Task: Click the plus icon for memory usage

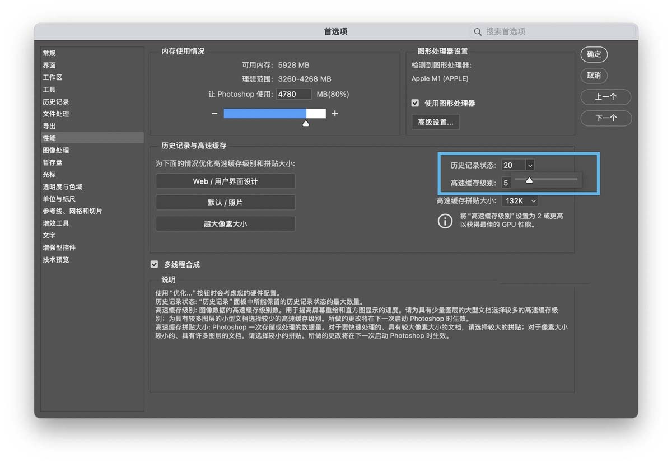Action: (x=335, y=114)
